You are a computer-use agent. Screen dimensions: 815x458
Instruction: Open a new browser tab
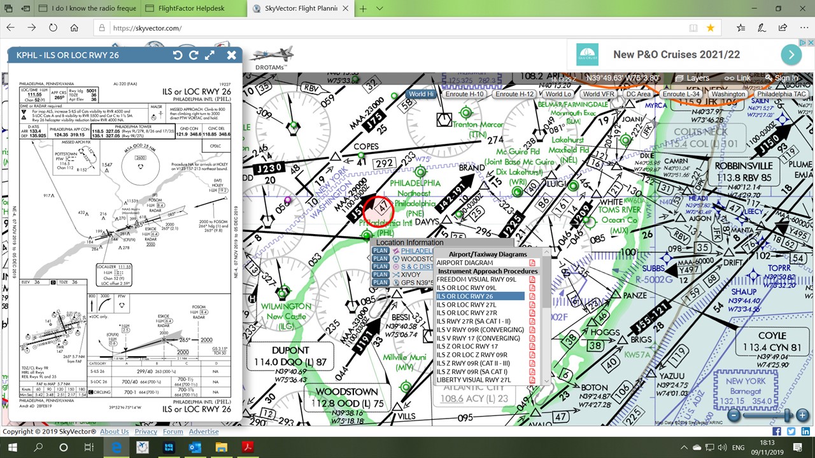click(363, 8)
